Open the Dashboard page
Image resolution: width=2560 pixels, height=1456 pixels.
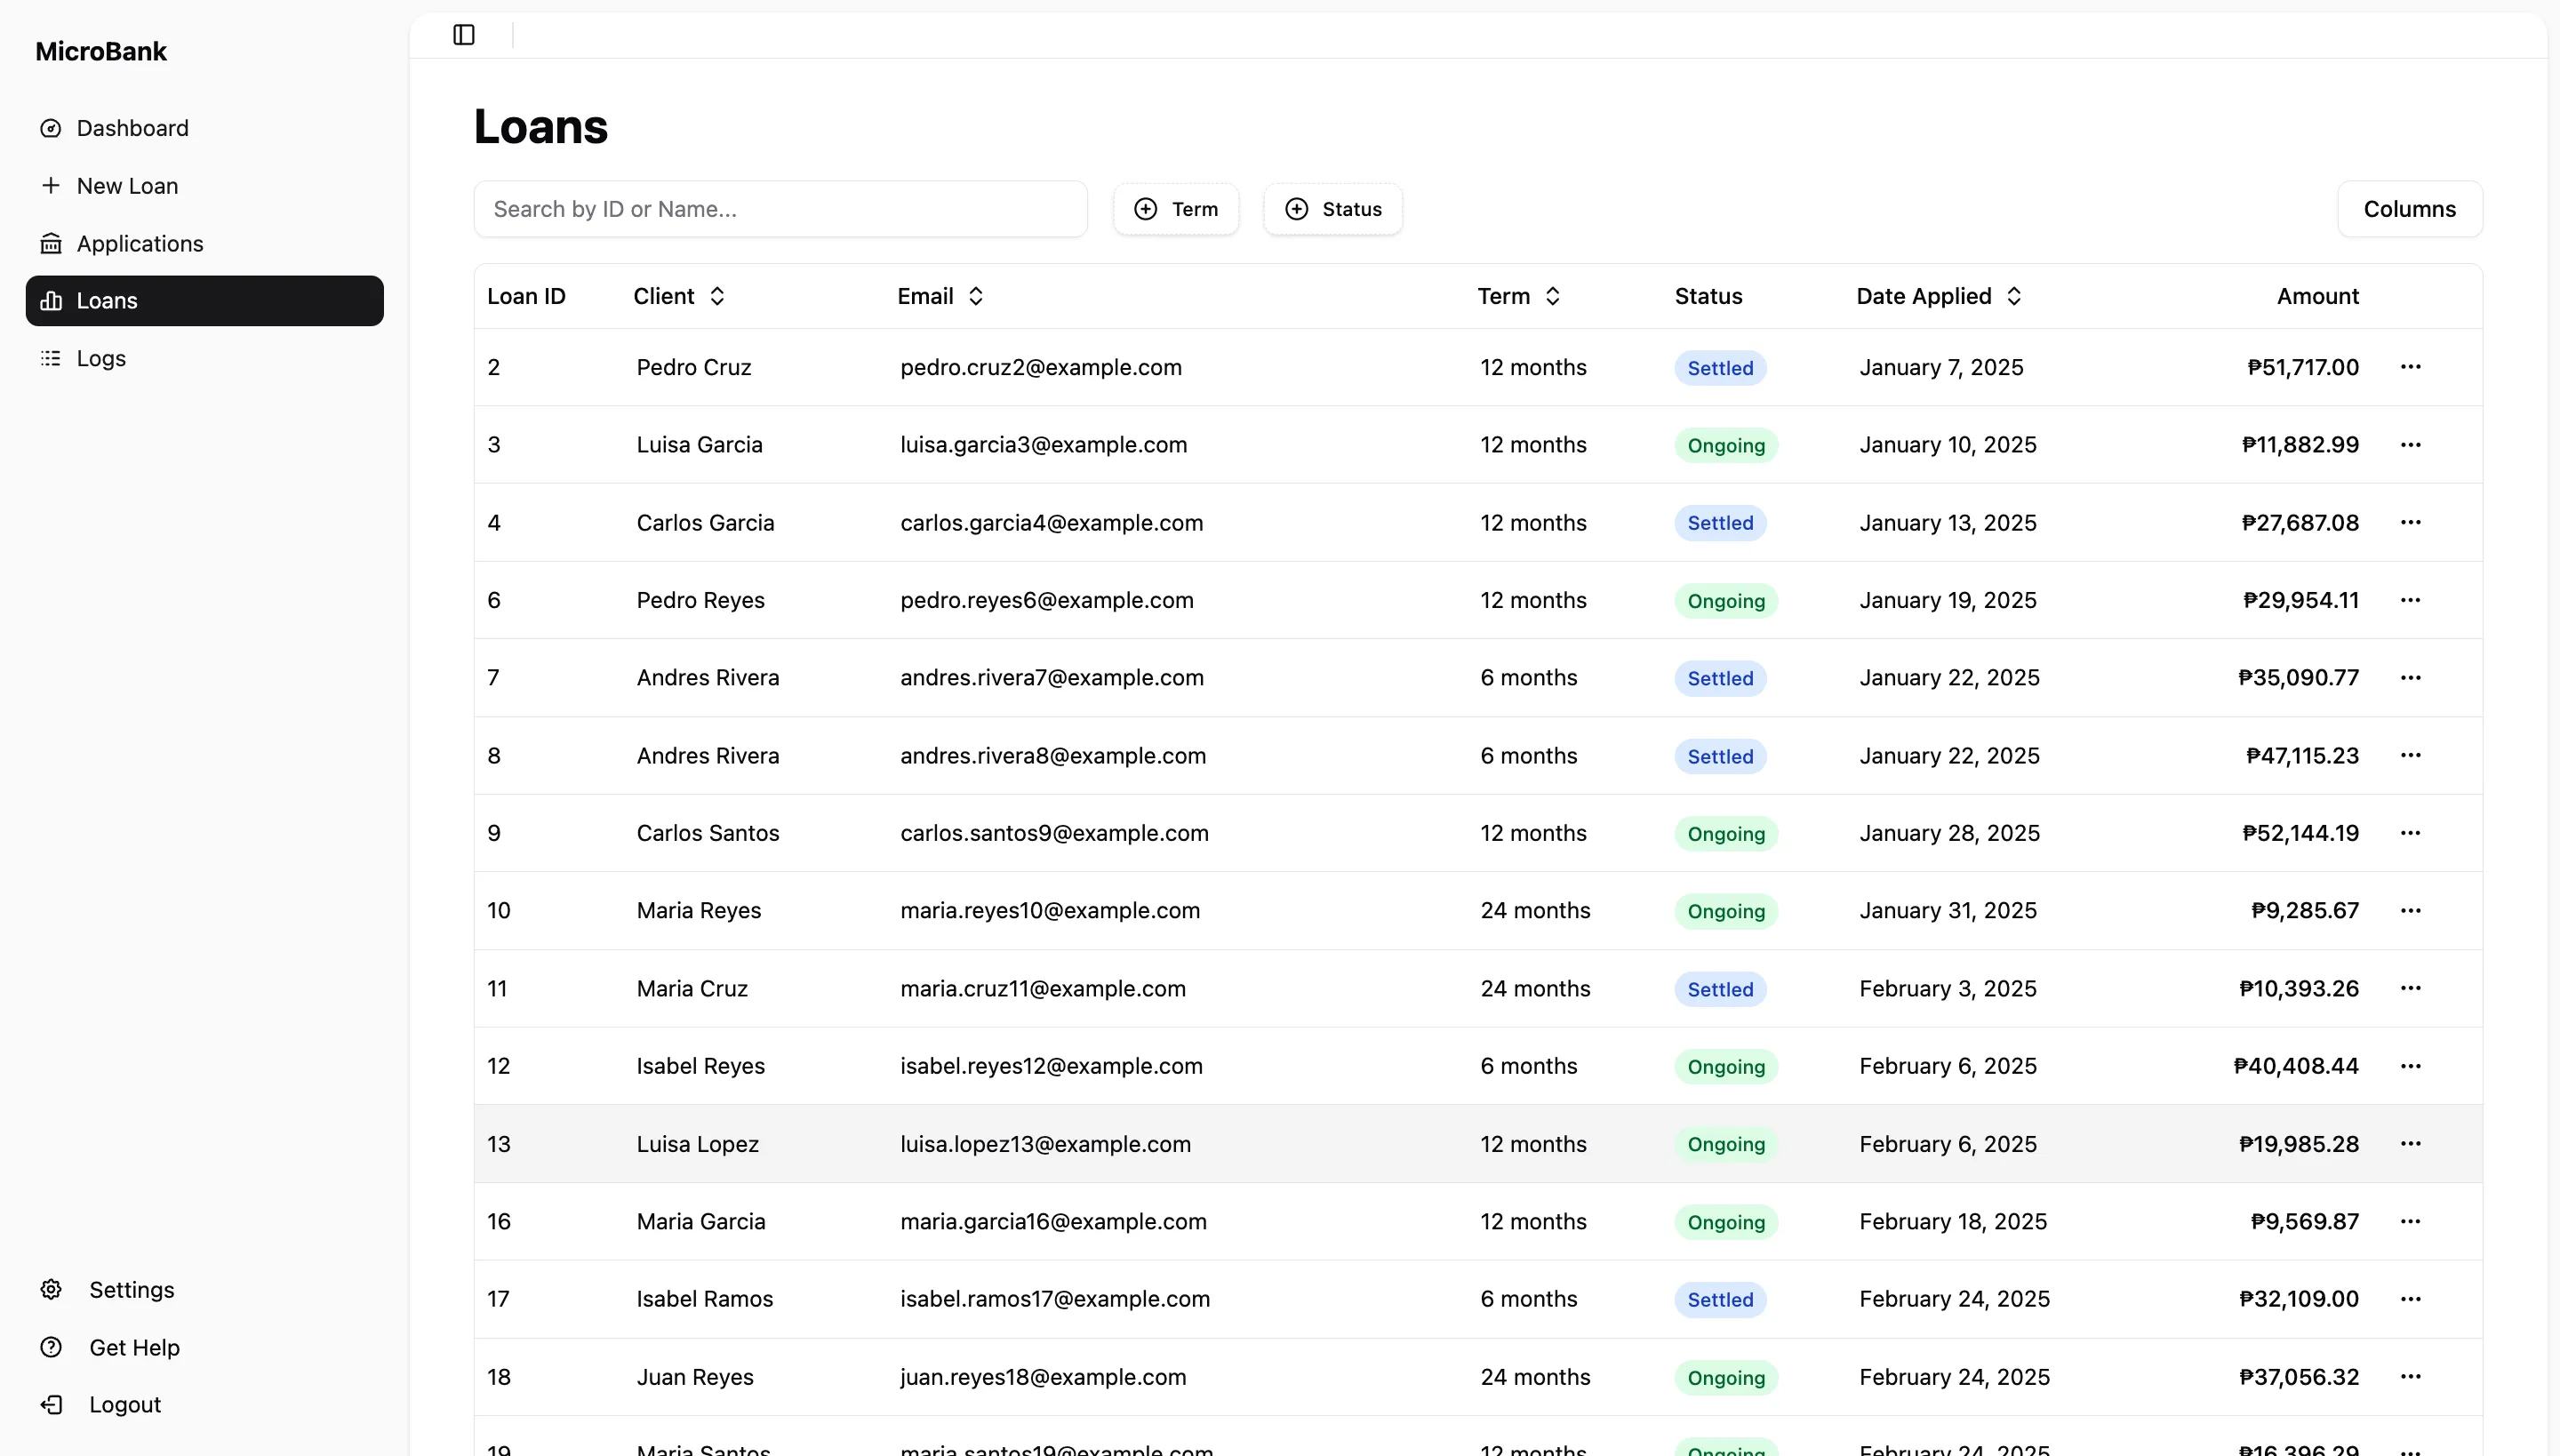(x=132, y=128)
